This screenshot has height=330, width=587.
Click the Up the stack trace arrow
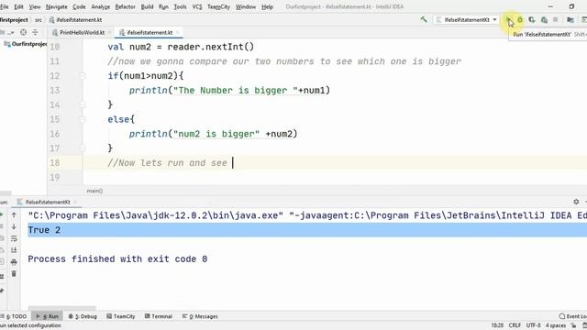(x=14, y=214)
